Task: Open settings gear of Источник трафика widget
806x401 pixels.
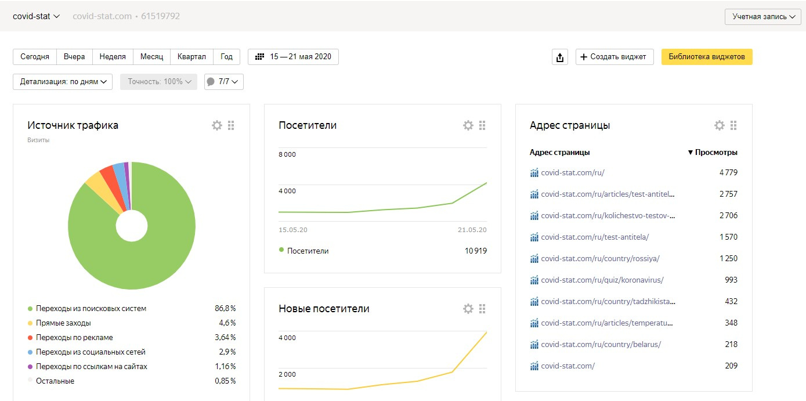Action: [x=217, y=125]
